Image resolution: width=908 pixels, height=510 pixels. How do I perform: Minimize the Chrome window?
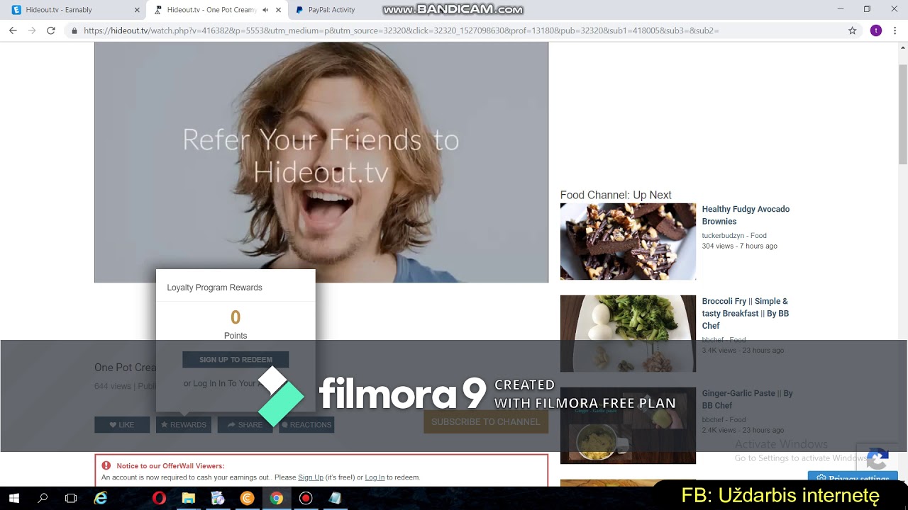841,9
